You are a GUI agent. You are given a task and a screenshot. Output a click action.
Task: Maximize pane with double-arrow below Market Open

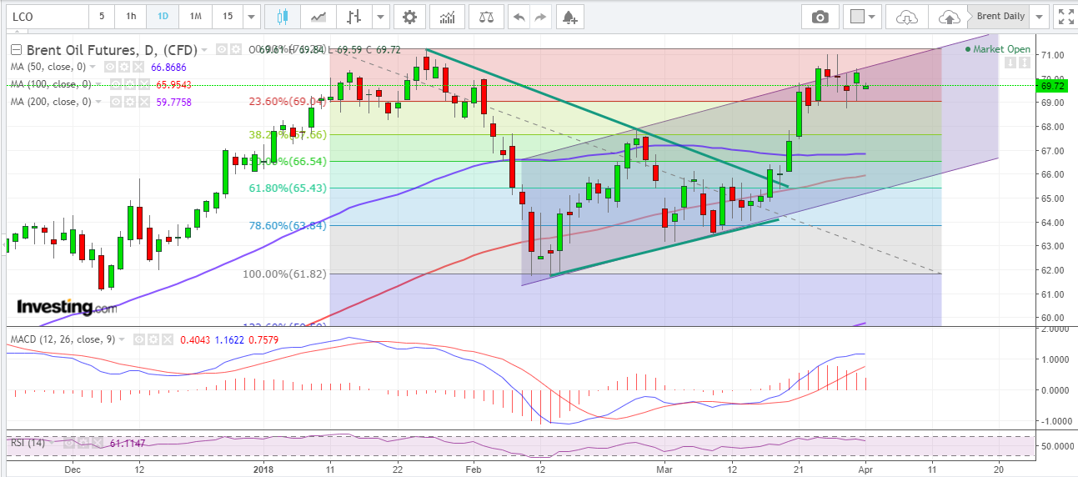tap(1023, 63)
